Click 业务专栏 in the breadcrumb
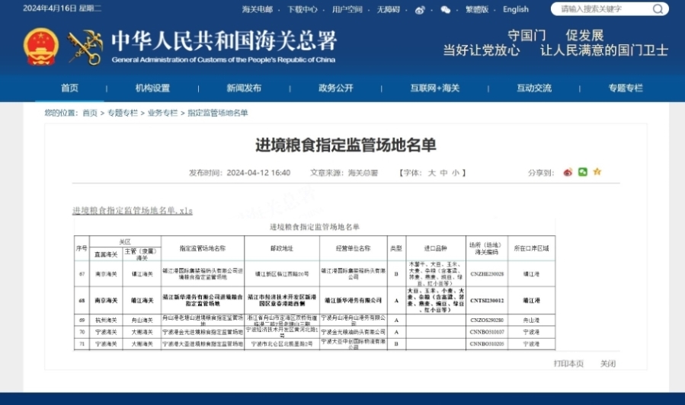Screen dimensions: 685x405 pos(162,113)
